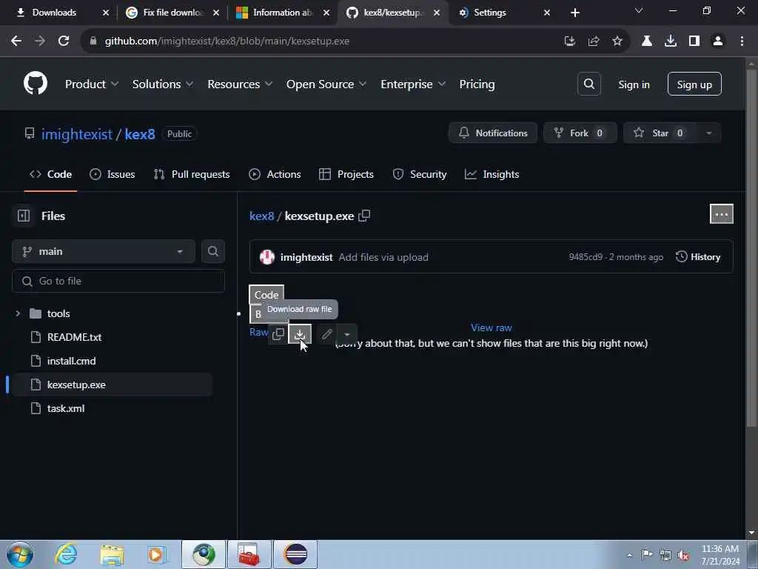Open GitHub search with magnifier icon
Screen dimensions: 758x569
pyautogui.click(x=588, y=84)
